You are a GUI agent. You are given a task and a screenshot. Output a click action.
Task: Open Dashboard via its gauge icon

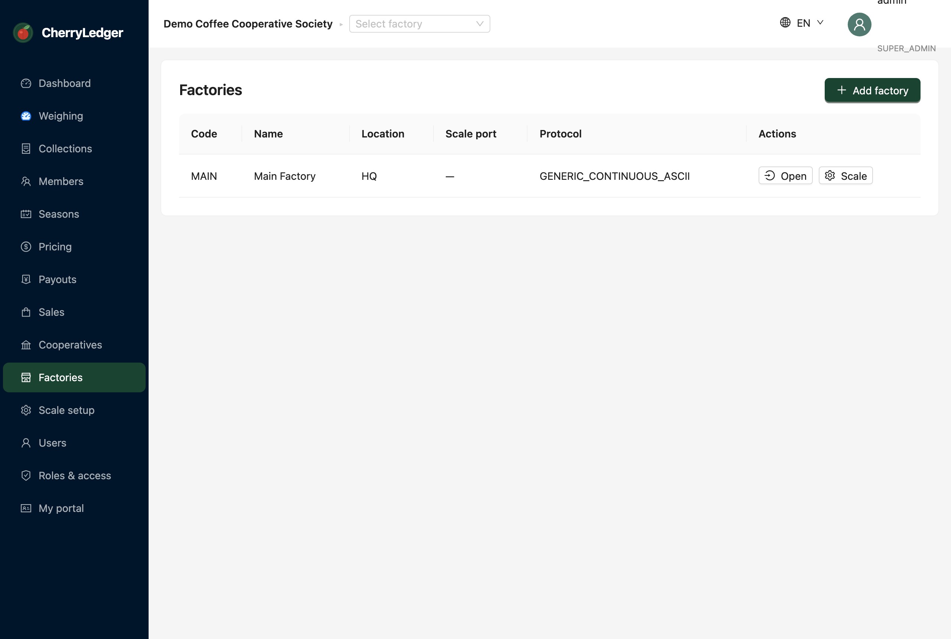pos(26,83)
